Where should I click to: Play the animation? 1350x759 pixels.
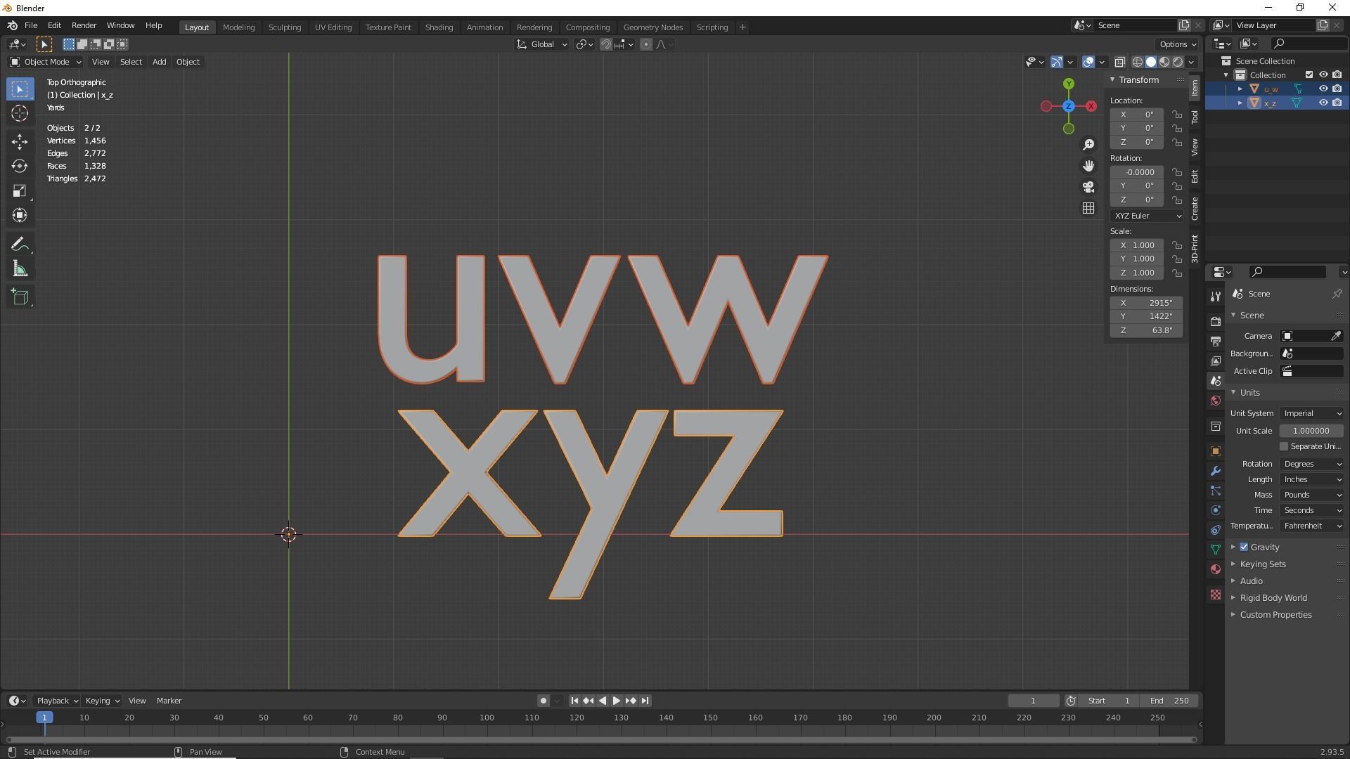pos(616,701)
